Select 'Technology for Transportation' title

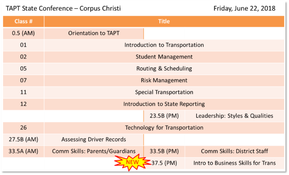[164, 128]
